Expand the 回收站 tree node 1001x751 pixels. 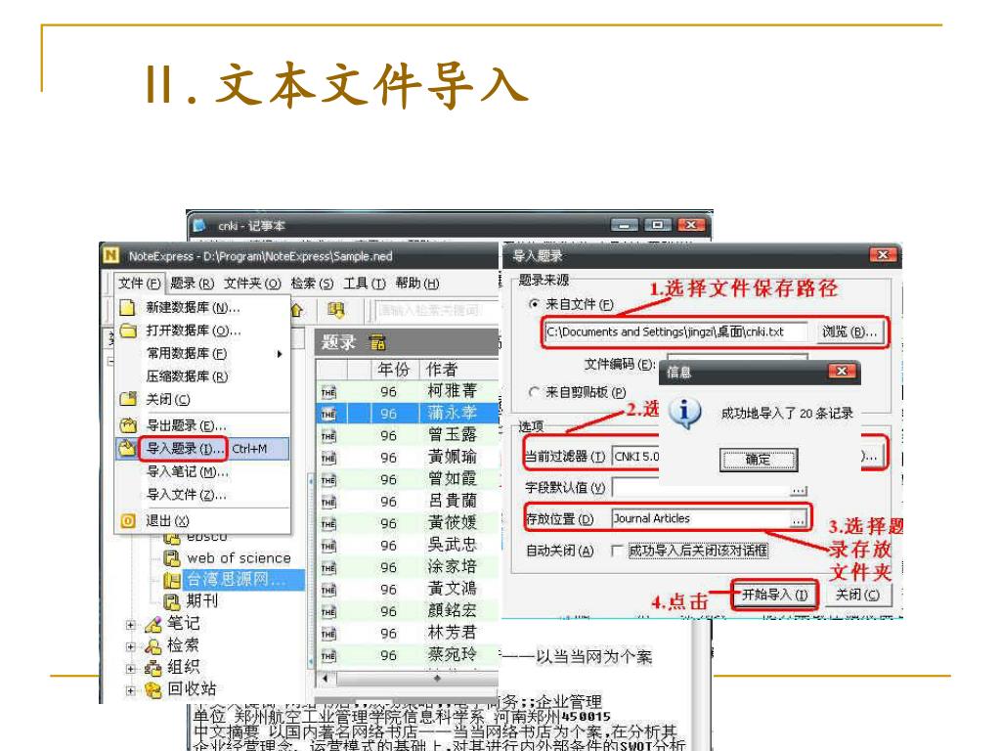coord(131,691)
